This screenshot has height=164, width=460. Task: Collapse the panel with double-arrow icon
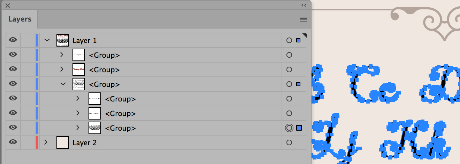[304, 5]
